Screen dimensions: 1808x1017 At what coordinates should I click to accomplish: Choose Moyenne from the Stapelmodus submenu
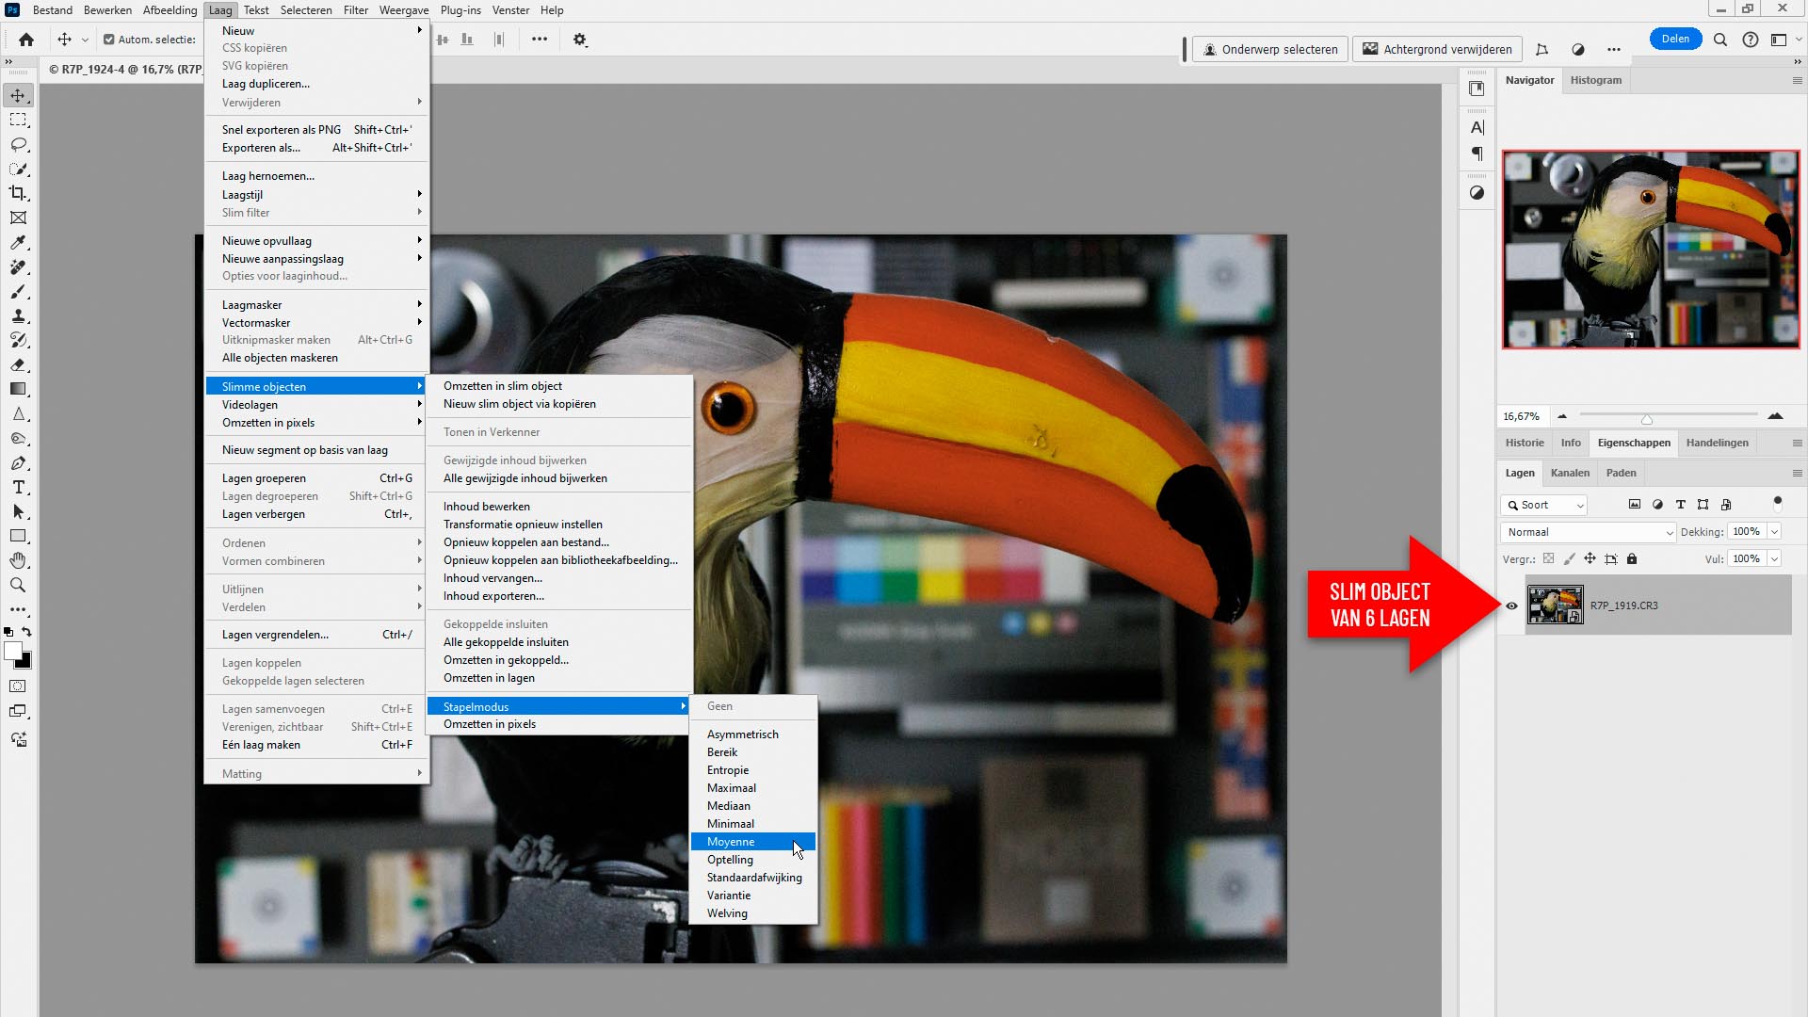[731, 841]
